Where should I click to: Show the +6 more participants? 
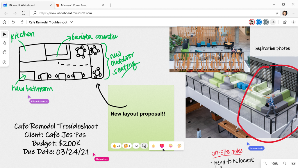(273, 22)
